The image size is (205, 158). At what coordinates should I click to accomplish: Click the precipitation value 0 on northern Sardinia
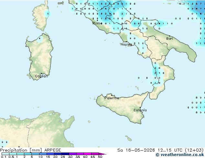[40, 38]
